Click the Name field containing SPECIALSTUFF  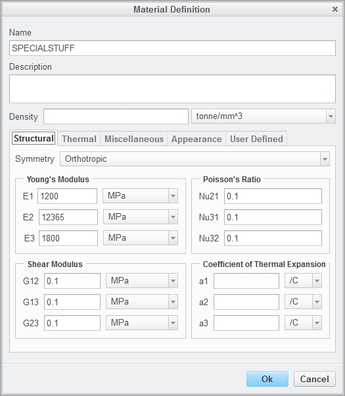[172, 48]
